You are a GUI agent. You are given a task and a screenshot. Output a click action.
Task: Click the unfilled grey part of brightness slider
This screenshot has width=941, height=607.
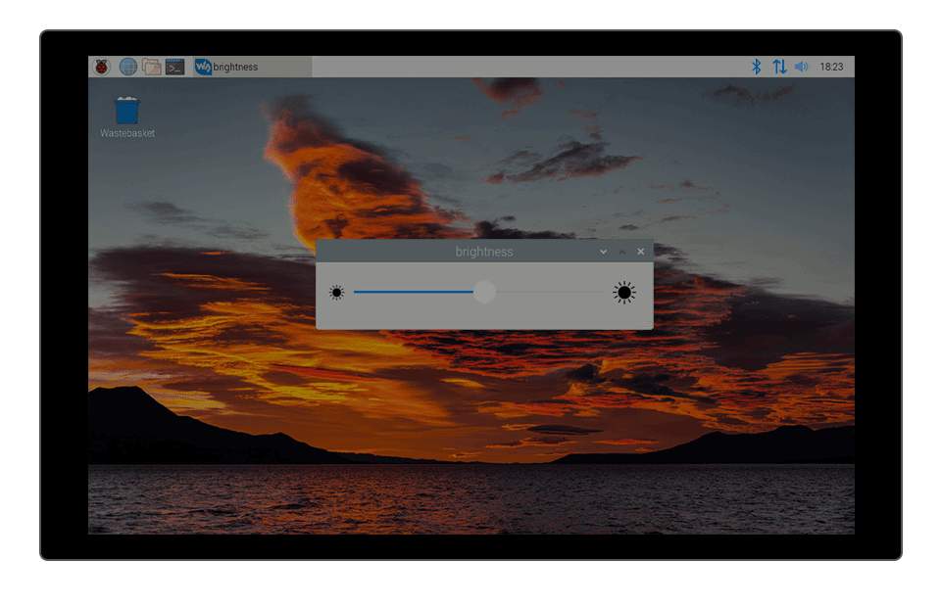click(x=549, y=292)
